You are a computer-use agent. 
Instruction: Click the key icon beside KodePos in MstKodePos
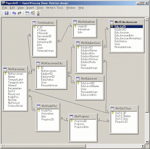[39, 110]
